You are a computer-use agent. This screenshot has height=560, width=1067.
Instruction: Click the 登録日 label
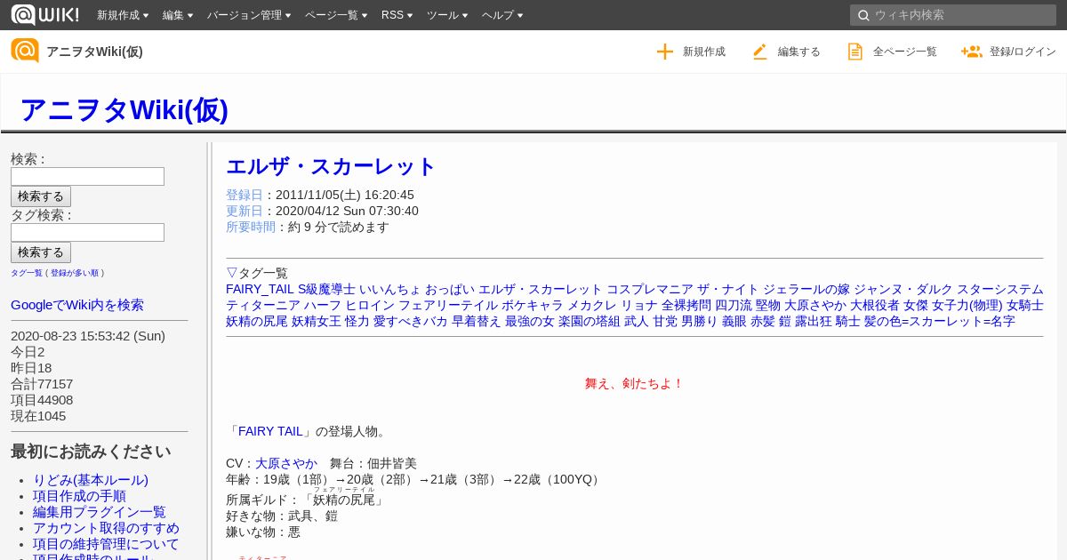pyautogui.click(x=245, y=195)
